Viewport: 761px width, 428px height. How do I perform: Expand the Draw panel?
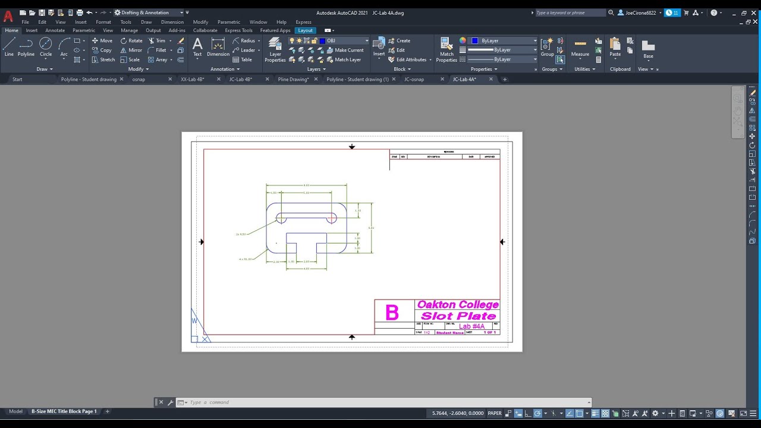coord(45,69)
